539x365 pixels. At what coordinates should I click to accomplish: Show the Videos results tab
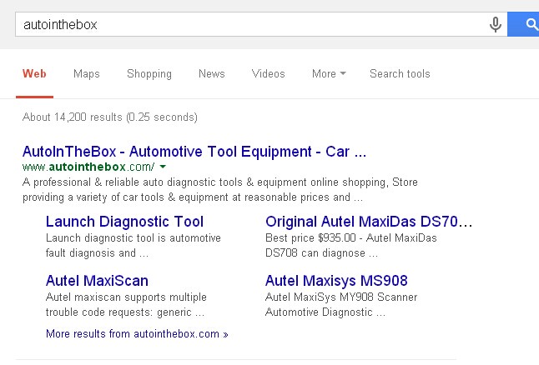(268, 73)
